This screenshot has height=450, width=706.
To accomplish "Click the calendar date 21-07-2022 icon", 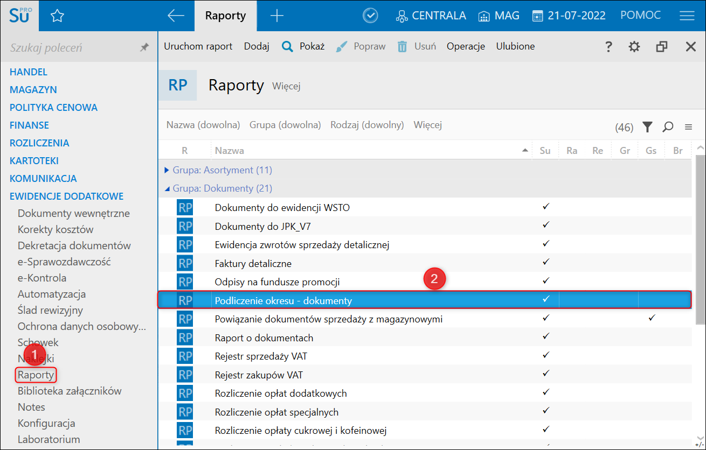I will [x=537, y=16].
